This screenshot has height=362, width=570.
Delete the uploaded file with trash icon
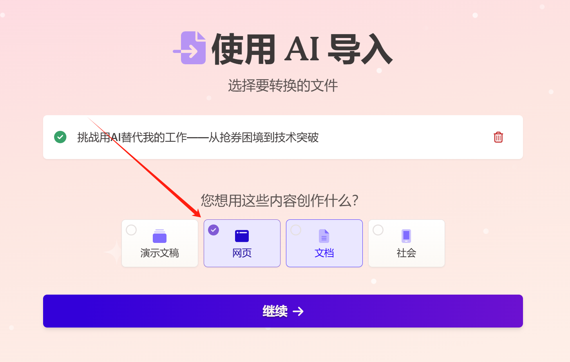pyautogui.click(x=498, y=137)
